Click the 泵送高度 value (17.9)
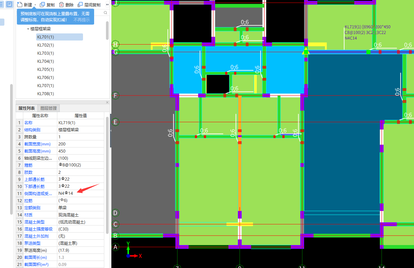The height and width of the screenshot is (268, 414). [81, 250]
